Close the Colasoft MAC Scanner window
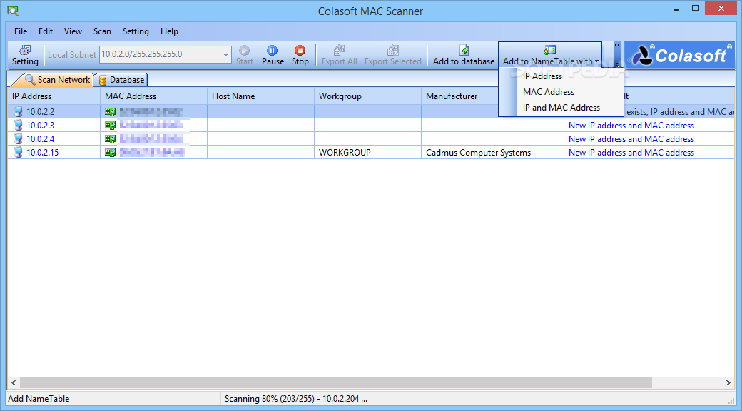This screenshot has height=411, width=742. [x=721, y=8]
